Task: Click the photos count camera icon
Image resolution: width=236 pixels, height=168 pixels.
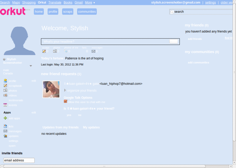Action: pyautogui.click(x=55, y=51)
